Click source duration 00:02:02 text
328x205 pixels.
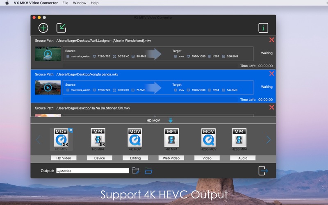[123, 90]
